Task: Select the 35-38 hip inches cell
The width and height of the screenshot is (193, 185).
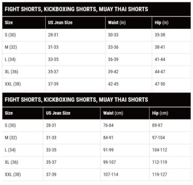Action: click(160, 35)
